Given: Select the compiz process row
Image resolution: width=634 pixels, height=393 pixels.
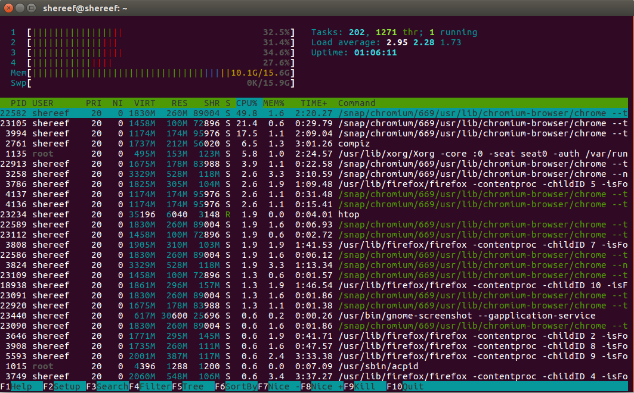Looking at the screenshot, I should [x=179, y=143].
